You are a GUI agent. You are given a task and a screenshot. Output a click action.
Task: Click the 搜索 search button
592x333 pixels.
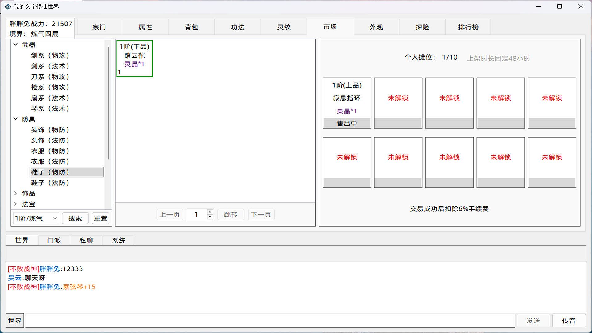tap(75, 218)
